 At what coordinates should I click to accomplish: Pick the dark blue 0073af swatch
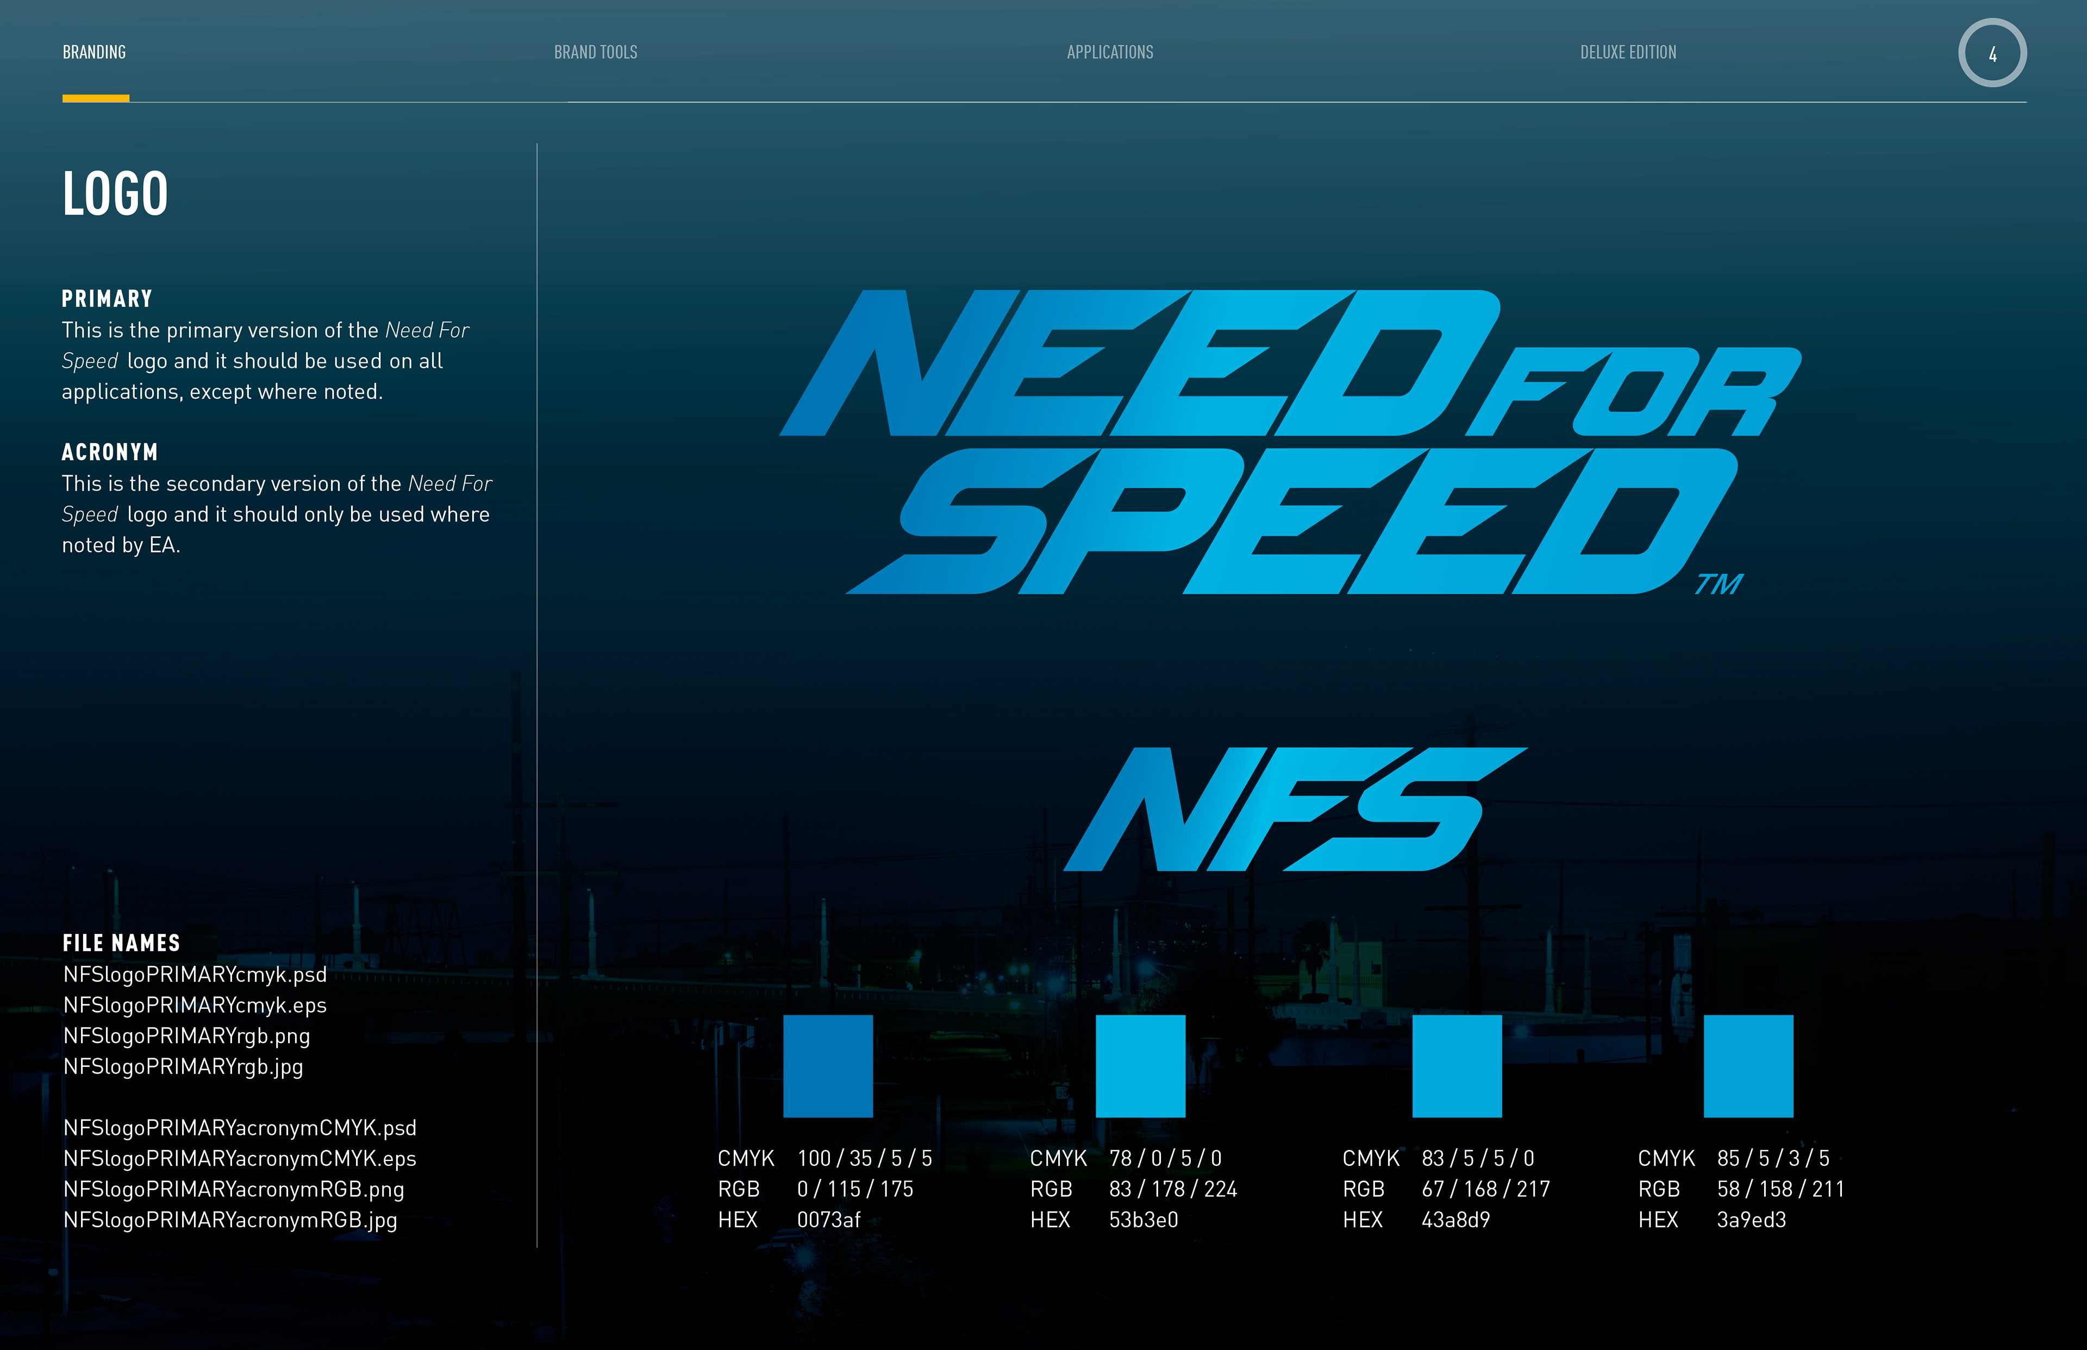click(828, 1066)
